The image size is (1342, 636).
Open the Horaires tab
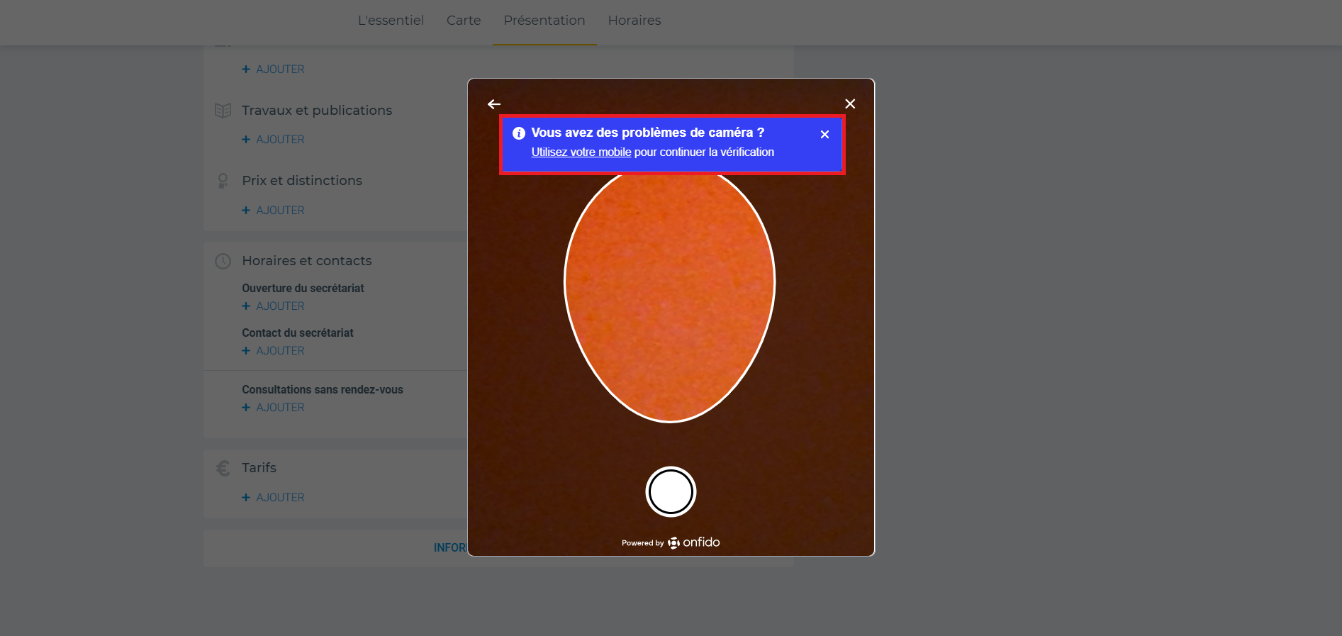pyautogui.click(x=634, y=21)
